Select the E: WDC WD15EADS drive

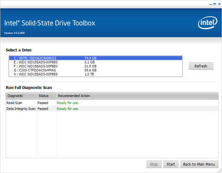(x=95, y=62)
